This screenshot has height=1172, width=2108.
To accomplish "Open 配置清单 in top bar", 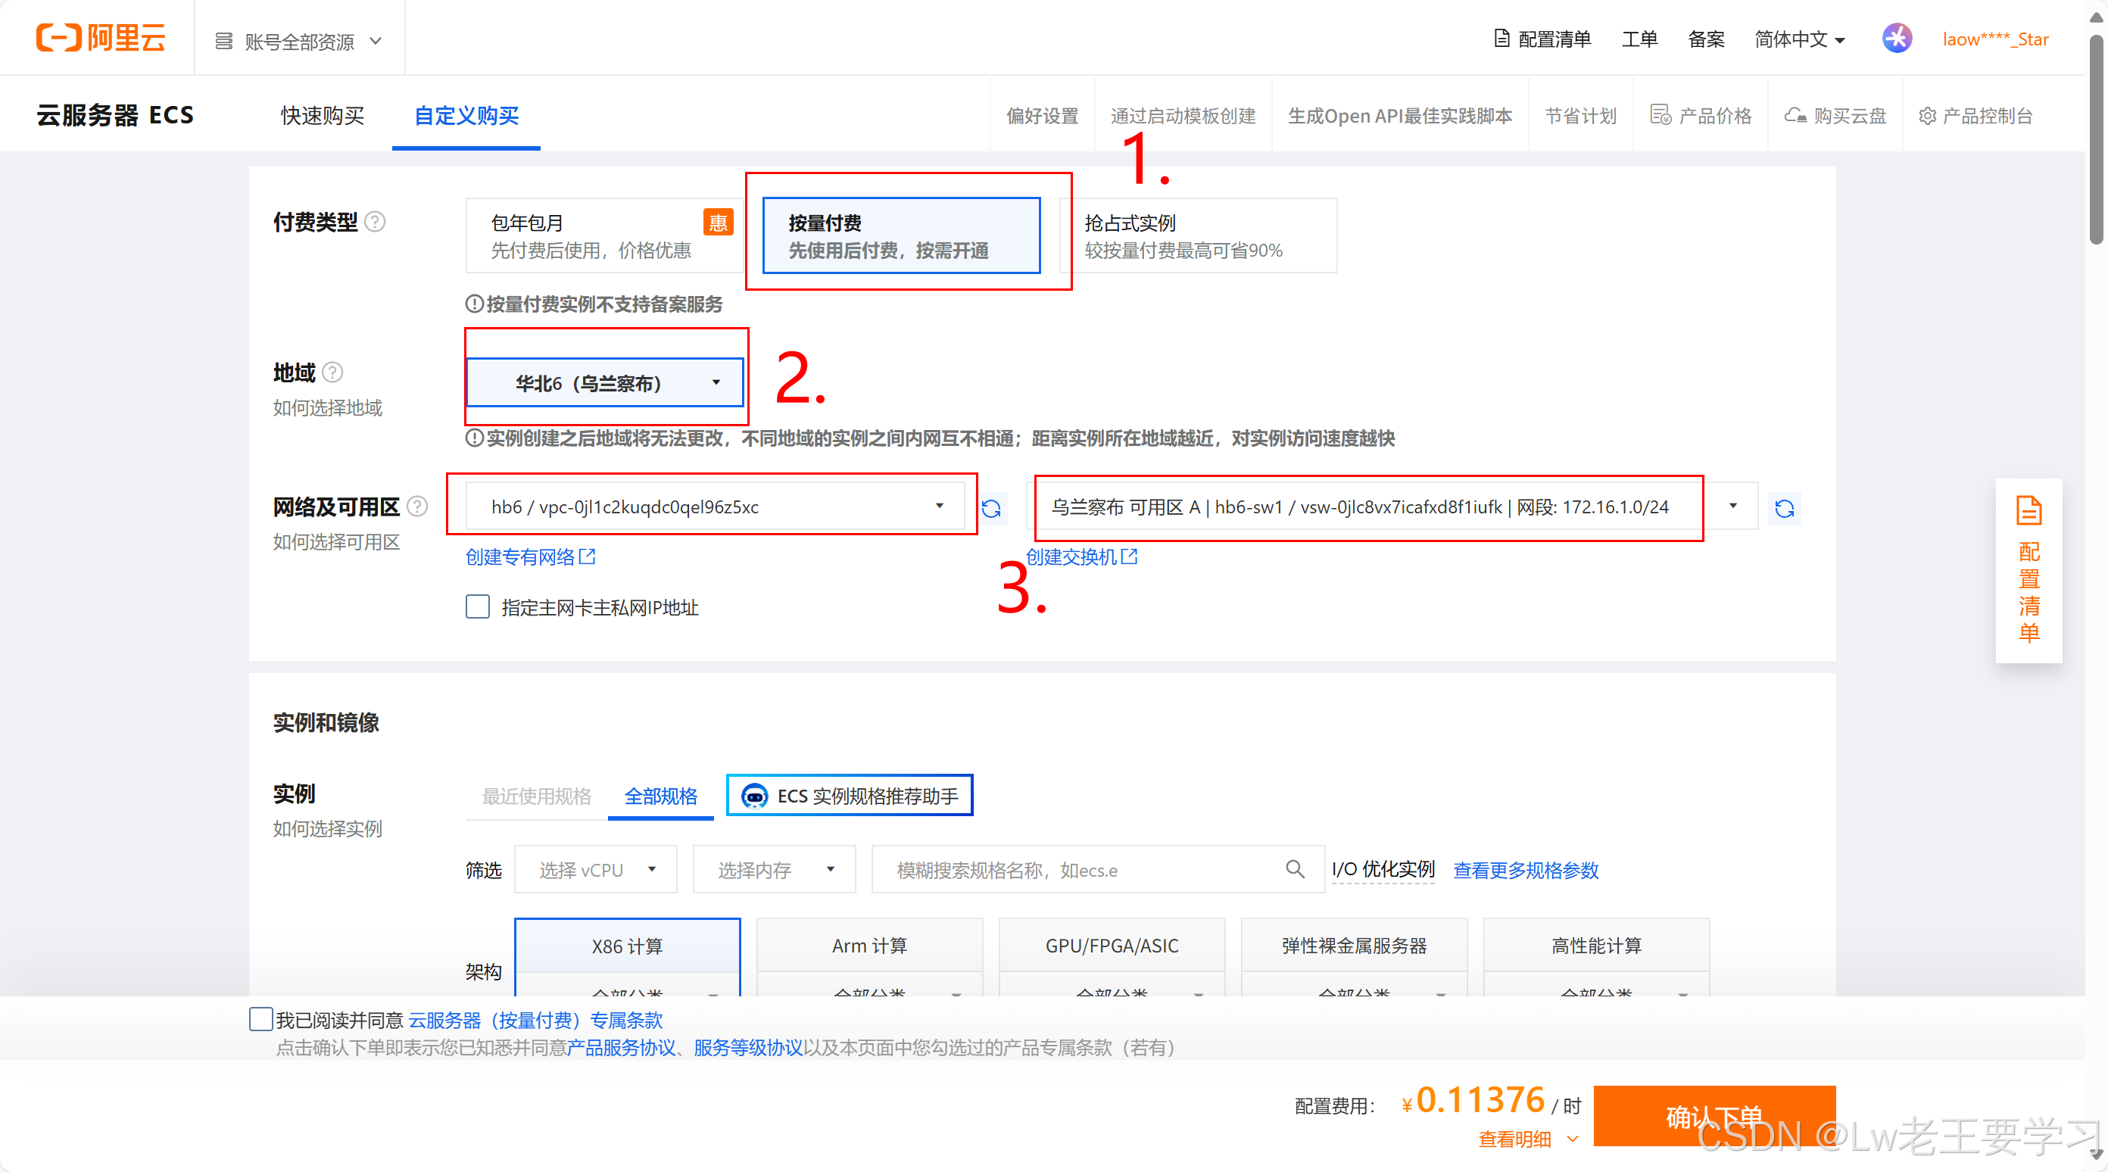I will [1542, 39].
